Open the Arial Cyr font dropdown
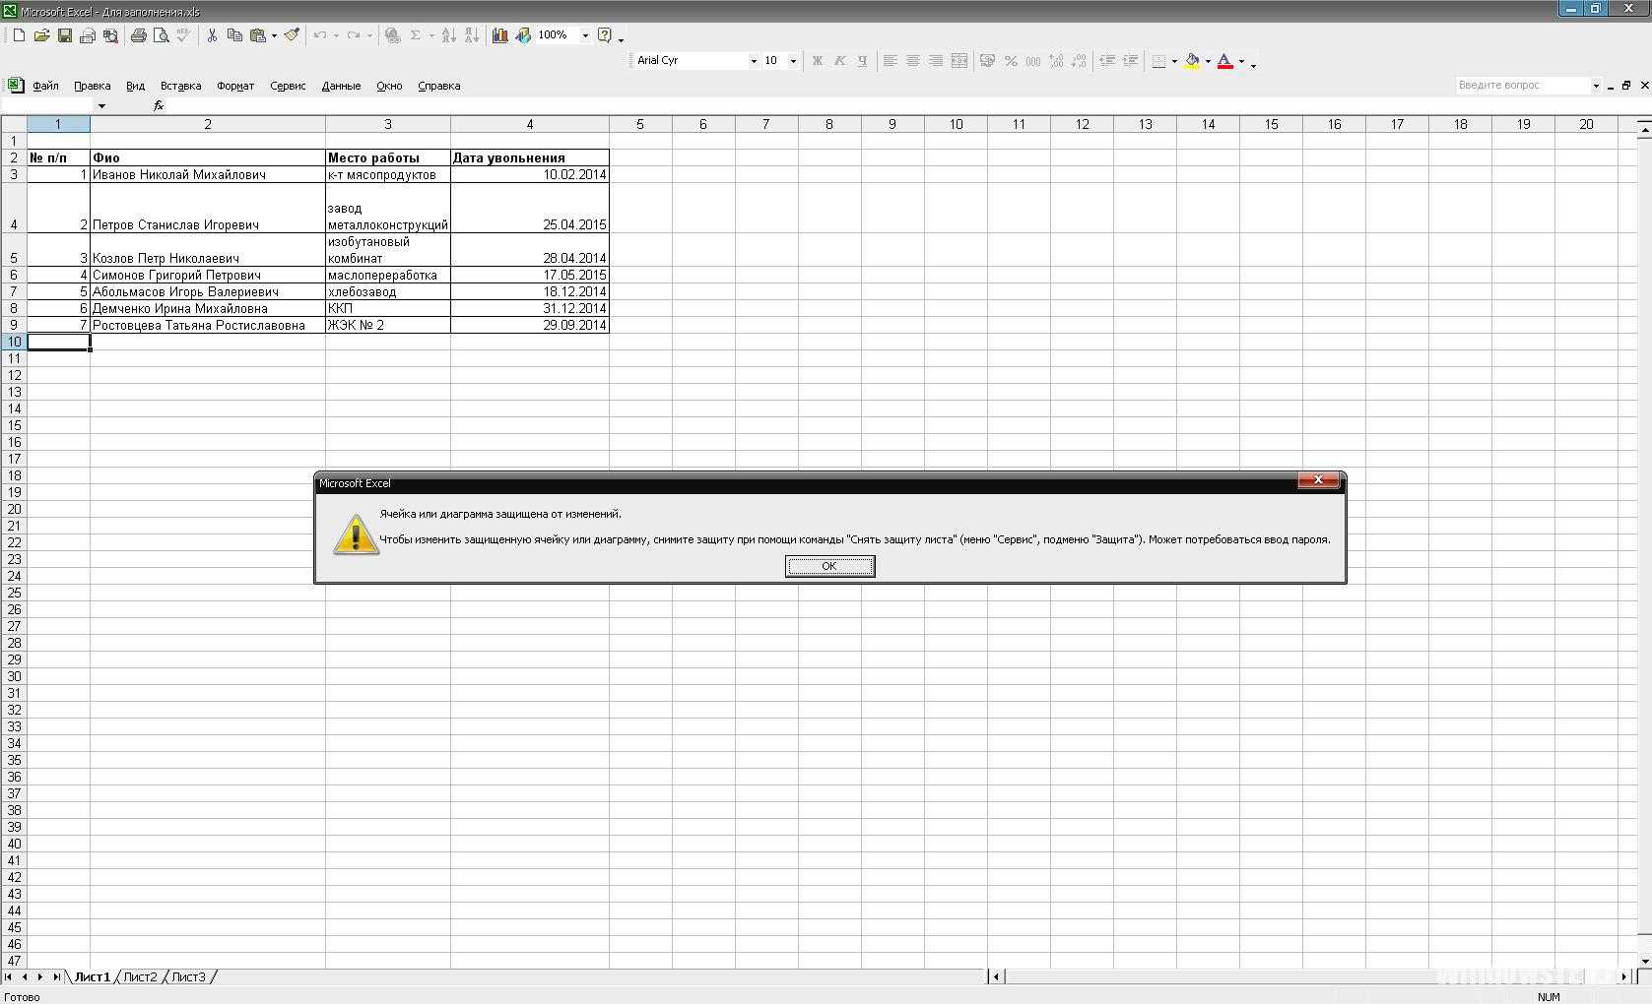Image resolution: width=1652 pixels, height=1004 pixels. (x=754, y=61)
